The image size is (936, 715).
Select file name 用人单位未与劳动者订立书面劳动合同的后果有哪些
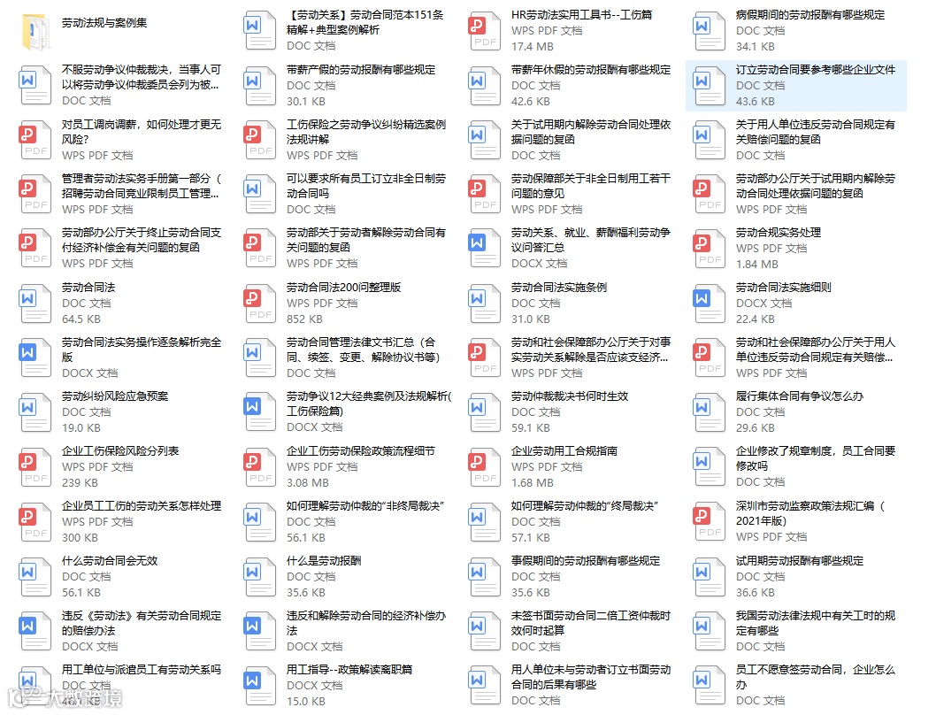(590, 677)
